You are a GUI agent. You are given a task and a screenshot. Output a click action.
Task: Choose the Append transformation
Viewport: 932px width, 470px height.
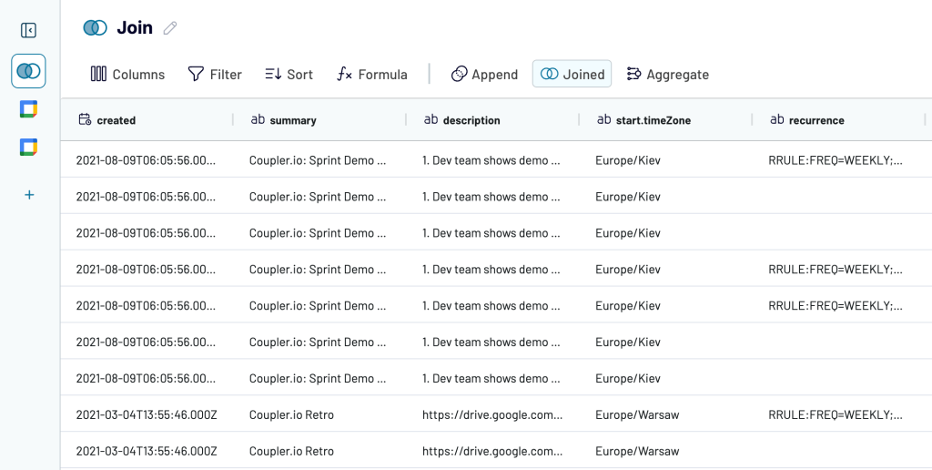click(484, 75)
